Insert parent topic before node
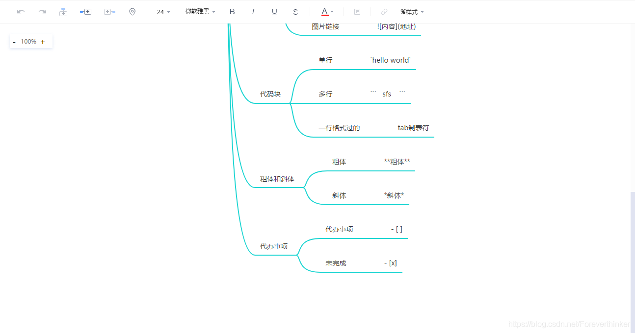The image size is (635, 333). (x=109, y=12)
